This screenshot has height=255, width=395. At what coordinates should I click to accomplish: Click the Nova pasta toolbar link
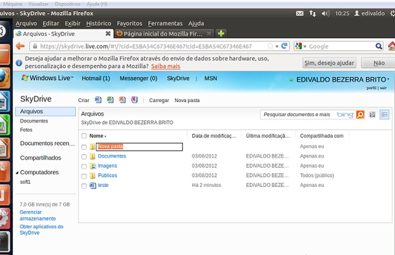coord(187,100)
